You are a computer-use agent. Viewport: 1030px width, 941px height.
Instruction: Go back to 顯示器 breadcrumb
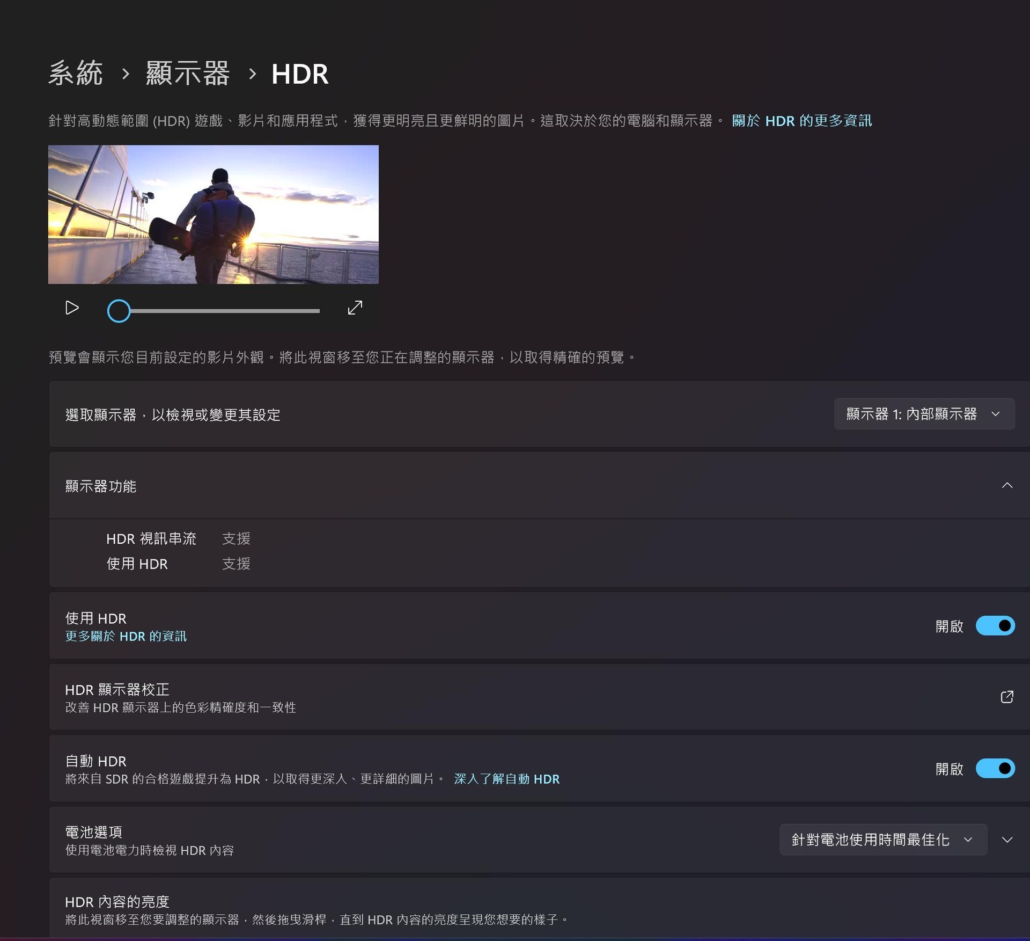coord(188,73)
